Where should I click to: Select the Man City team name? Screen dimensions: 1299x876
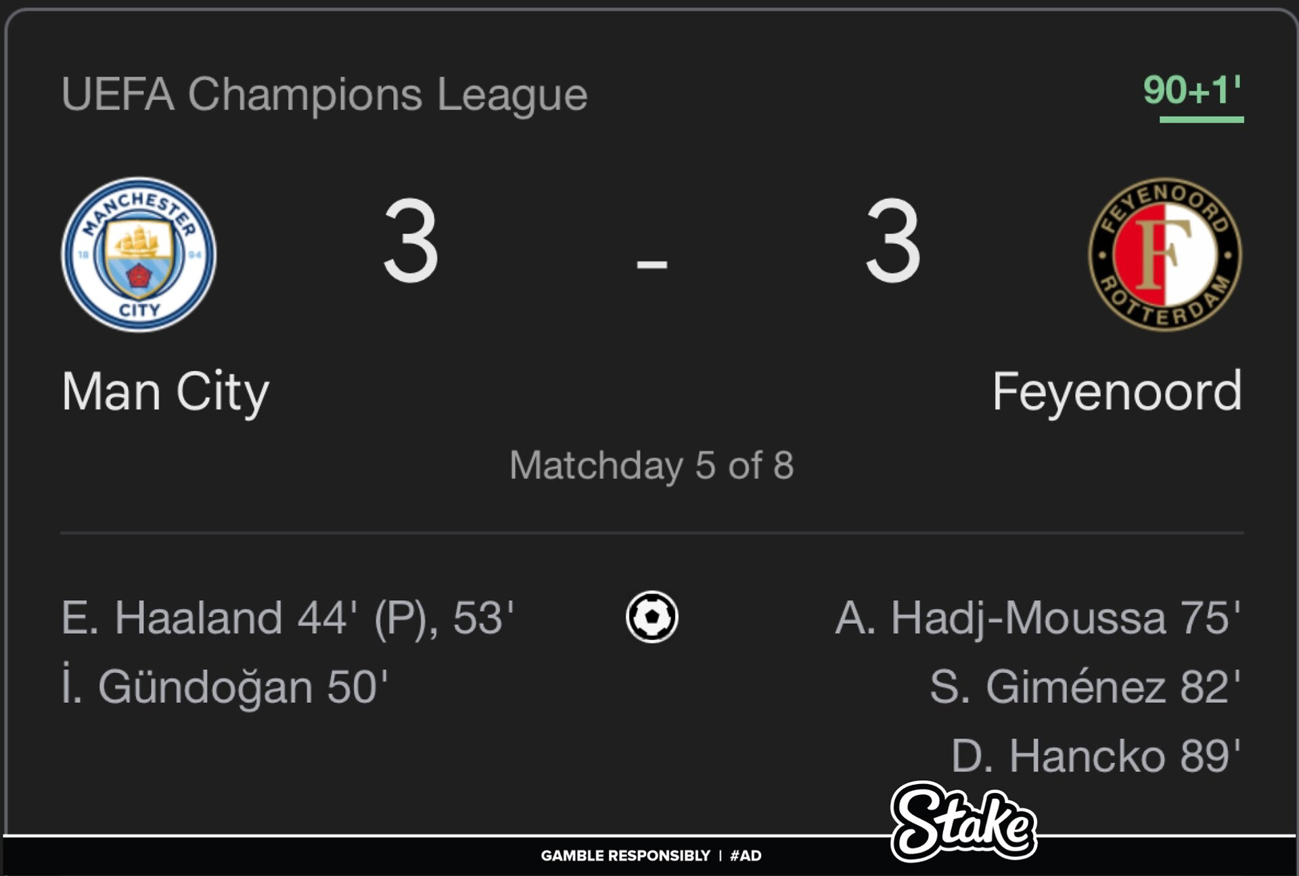tap(165, 391)
